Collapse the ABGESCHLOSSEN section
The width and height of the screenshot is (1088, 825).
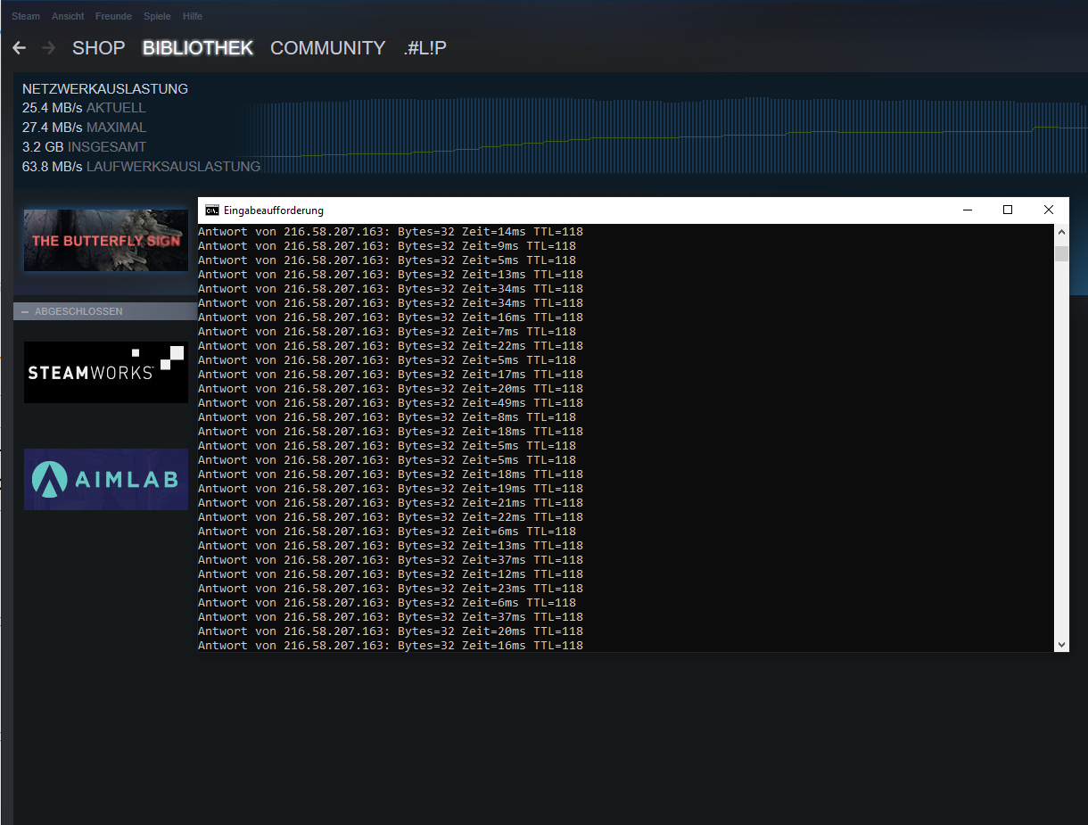[25, 311]
